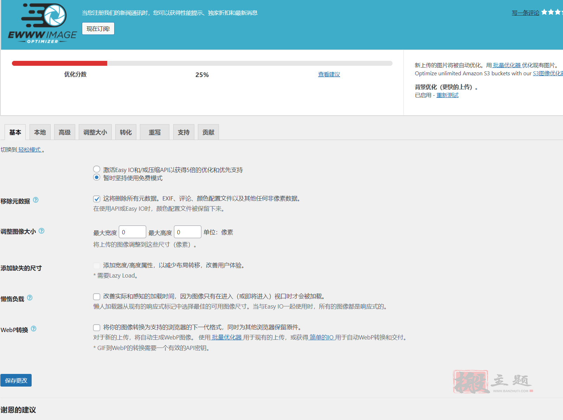Open help for 调整图像大小 setting
Viewport: 563px width, 420px height.
click(x=41, y=231)
